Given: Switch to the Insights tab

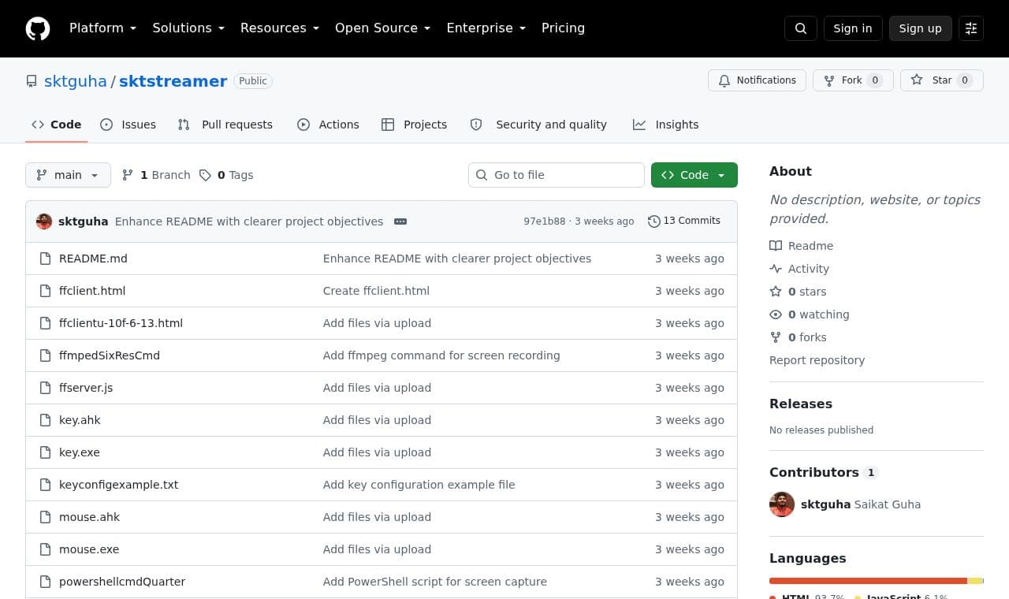Looking at the screenshot, I should coord(665,125).
